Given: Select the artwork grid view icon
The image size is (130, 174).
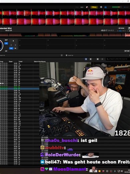Looking at the screenshot, I should pyautogui.click(x=98, y=59).
